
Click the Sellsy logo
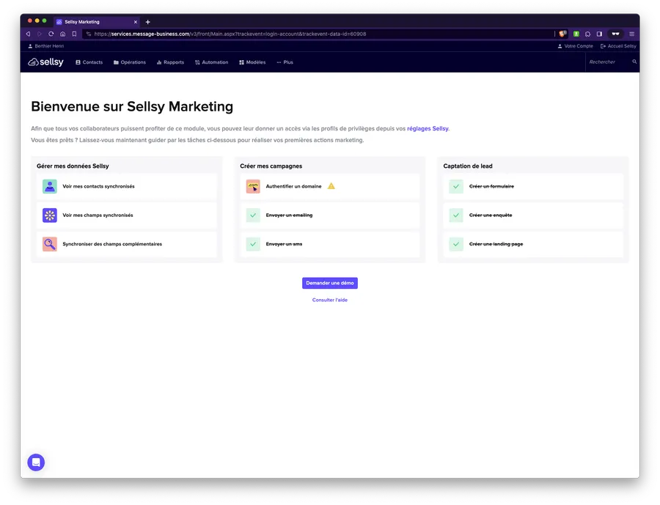pos(45,62)
